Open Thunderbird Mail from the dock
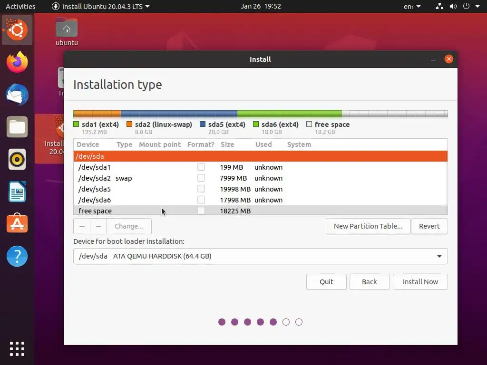The height and width of the screenshot is (365, 487). tap(17, 95)
